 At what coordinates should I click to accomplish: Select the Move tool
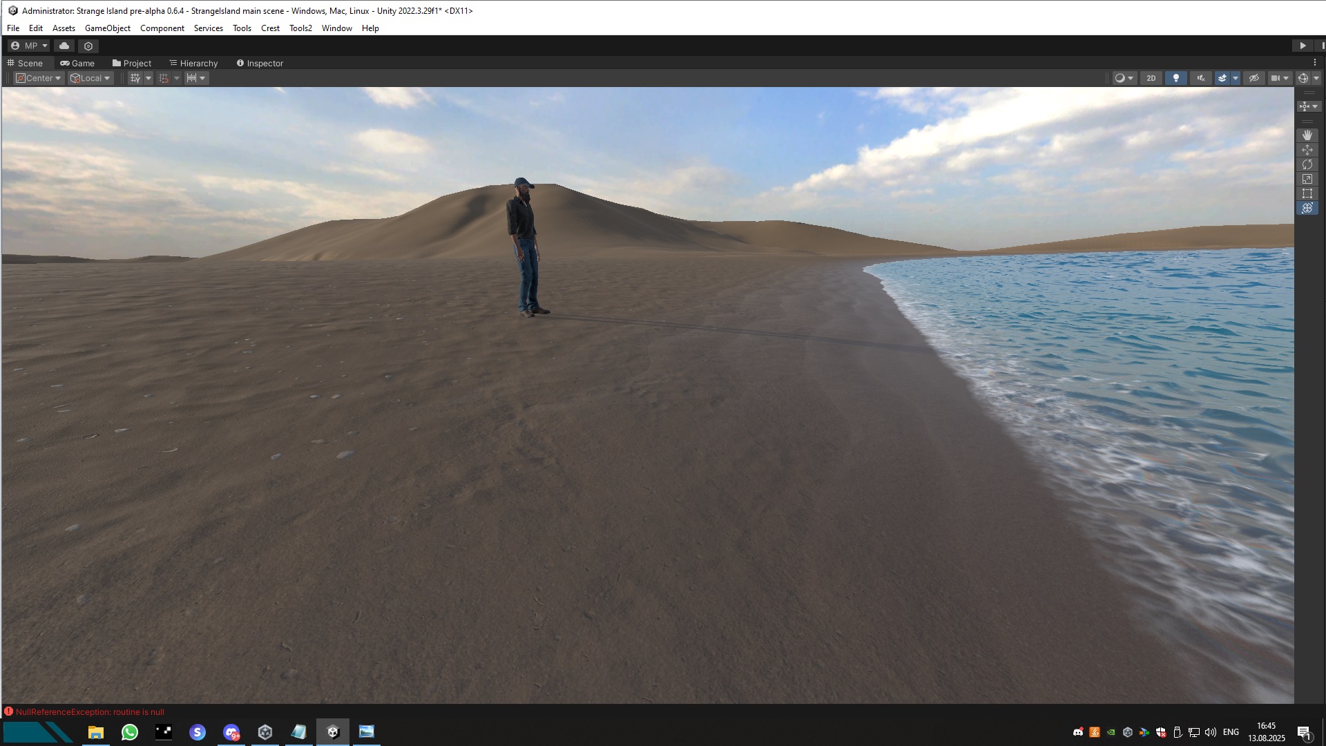(1307, 150)
